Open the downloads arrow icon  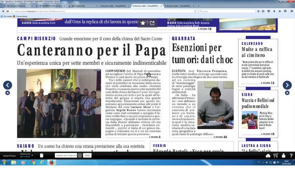tap(274, 11)
